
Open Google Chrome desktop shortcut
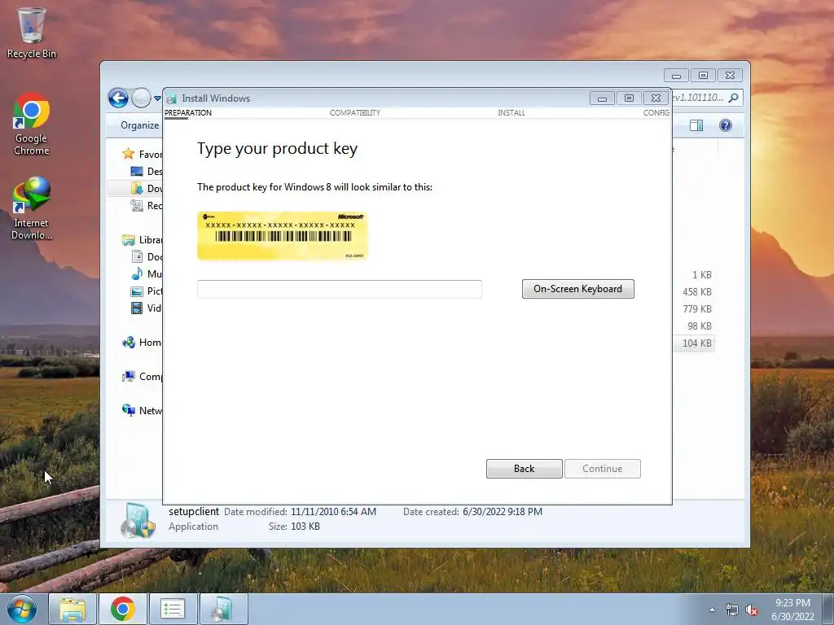click(x=32, y=125)
